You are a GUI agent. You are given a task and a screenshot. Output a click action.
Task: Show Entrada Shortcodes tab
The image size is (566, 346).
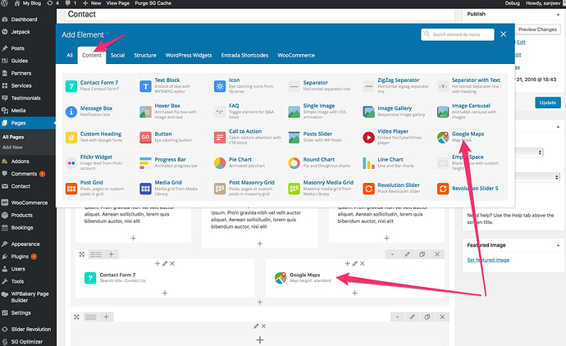click(x=244, y=55)
